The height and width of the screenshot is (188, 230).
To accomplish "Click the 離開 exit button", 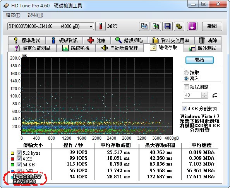I will (212, 26).
